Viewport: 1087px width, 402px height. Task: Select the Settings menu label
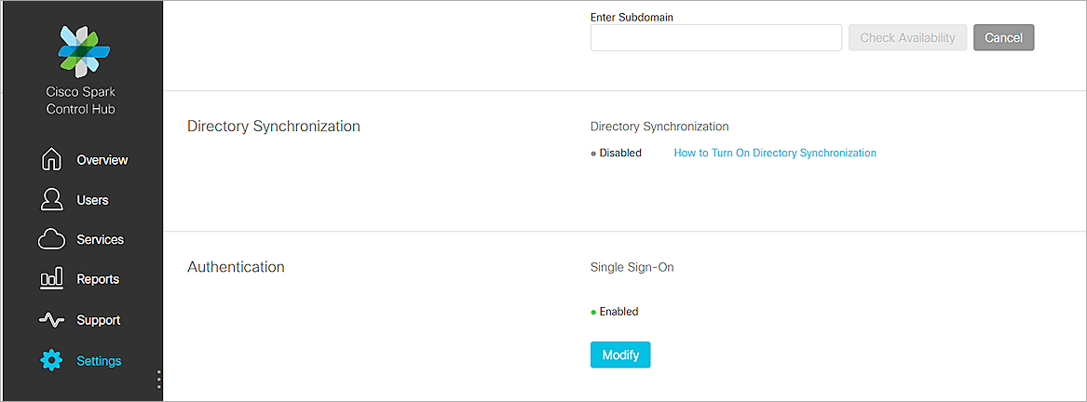coord(99,361)
